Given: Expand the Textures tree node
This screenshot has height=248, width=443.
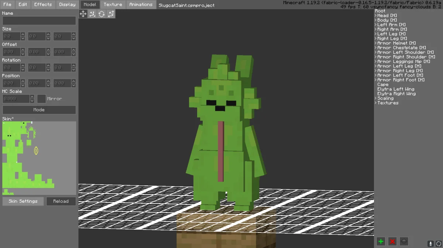Looking at the screenshot, I should [x=375, y=103].
